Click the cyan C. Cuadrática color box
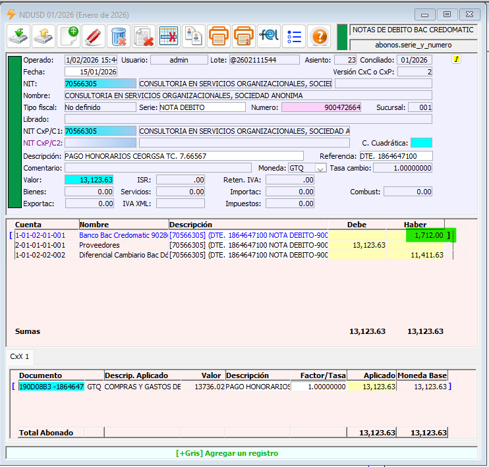The image size is (489, 467). pyautogui.click(x=420, y=143)
